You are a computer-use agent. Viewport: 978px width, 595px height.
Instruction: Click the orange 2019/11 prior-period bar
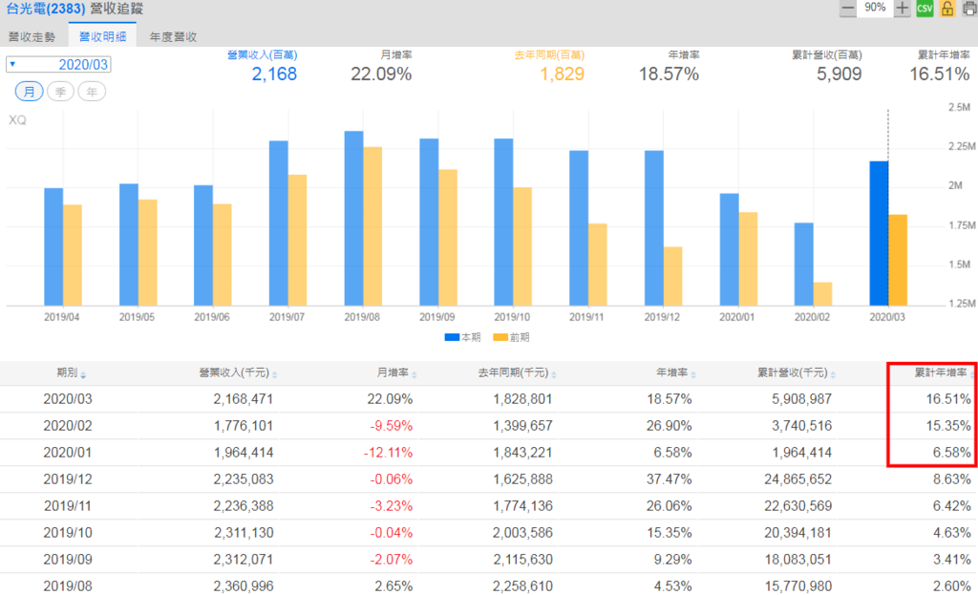pos(598,265)
